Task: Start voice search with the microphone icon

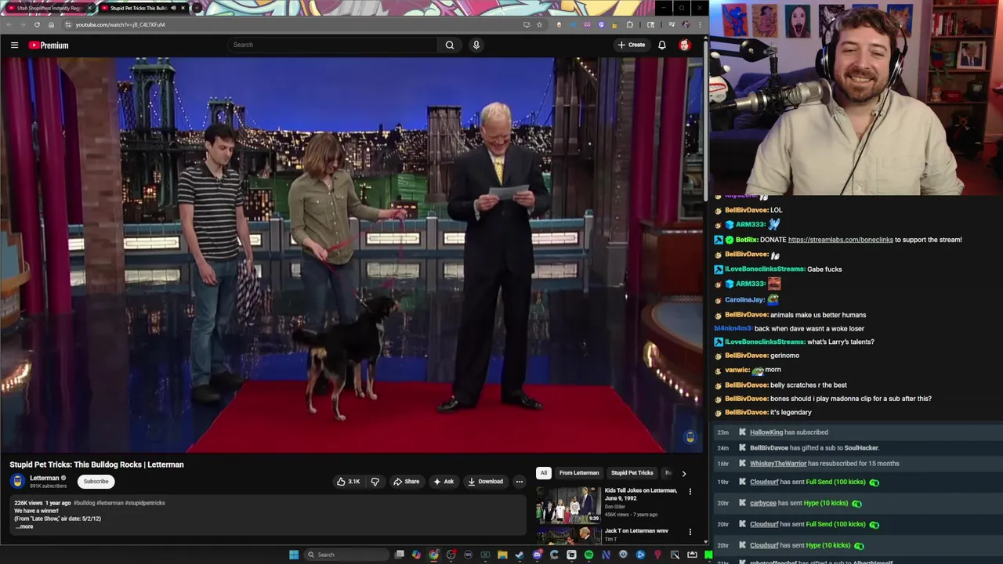Action: 476,45
